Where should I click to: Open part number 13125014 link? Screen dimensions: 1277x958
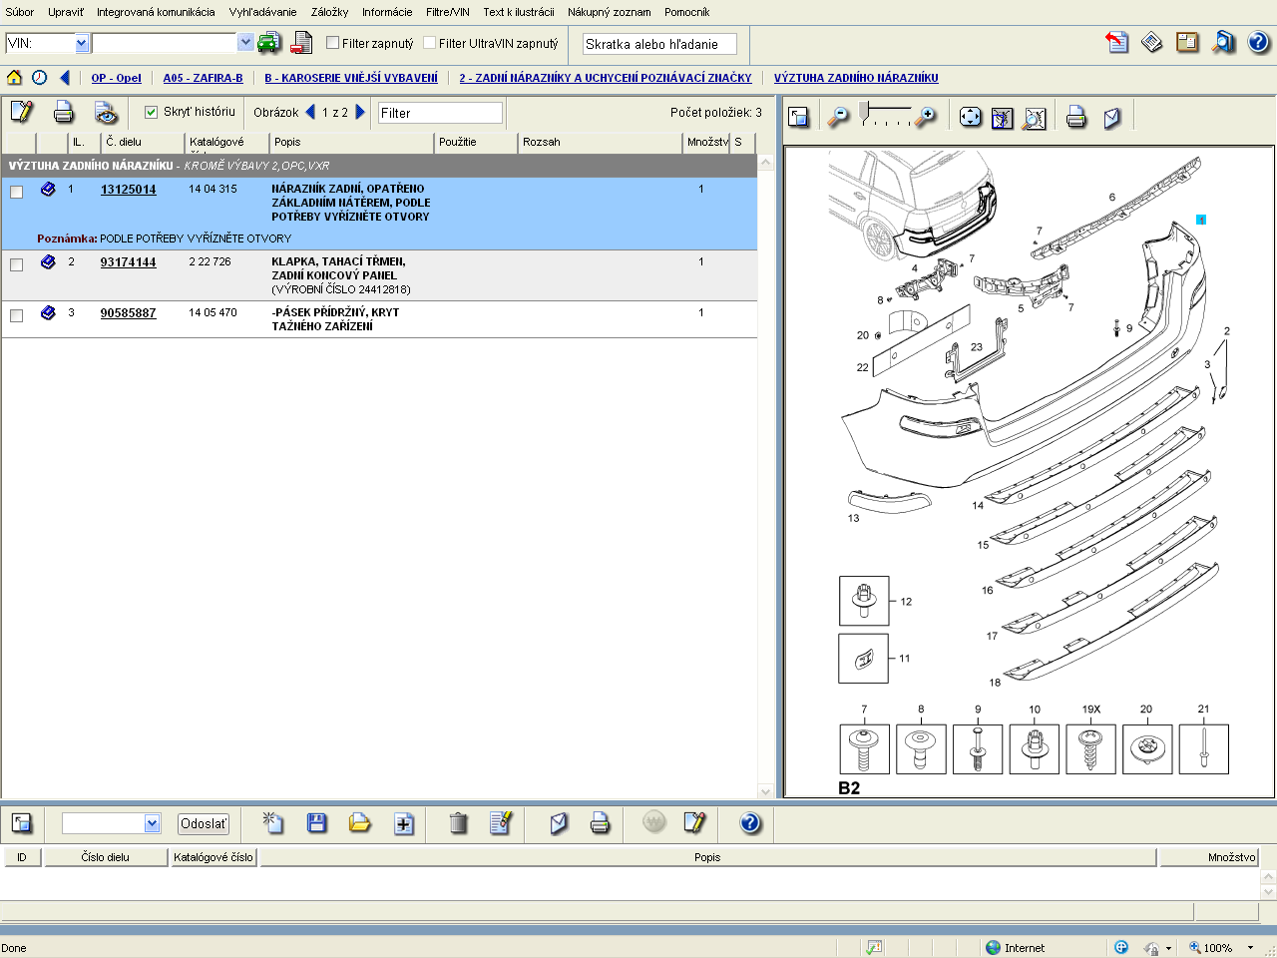click(128, 190)
